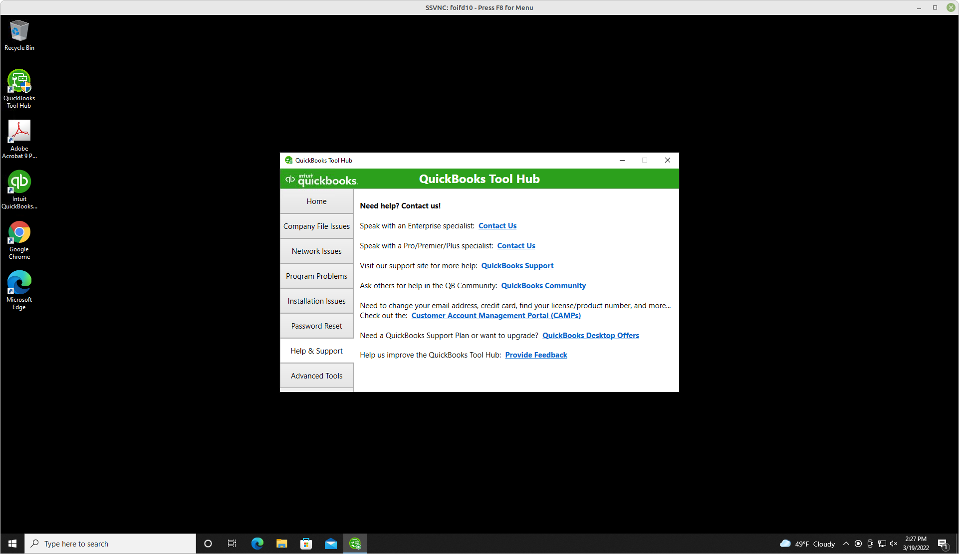Click the QuickBooks Community link
This screenshot has height=554, width=959.
pos(543,286)
